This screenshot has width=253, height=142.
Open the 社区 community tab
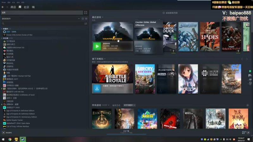tap(27, 7)
